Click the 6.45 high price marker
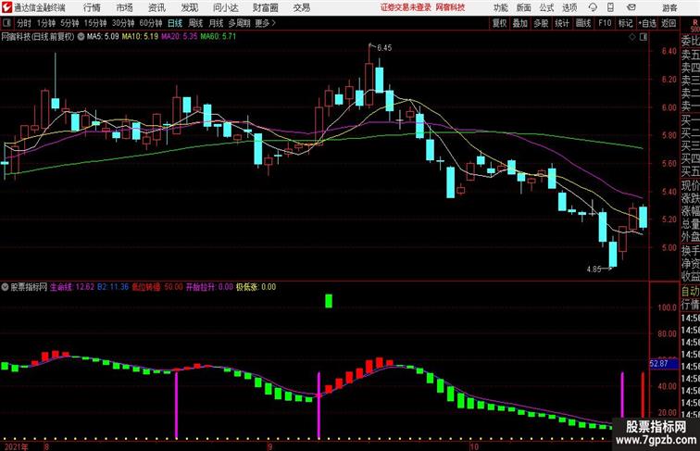700x451 pixels. coord(384,48)
